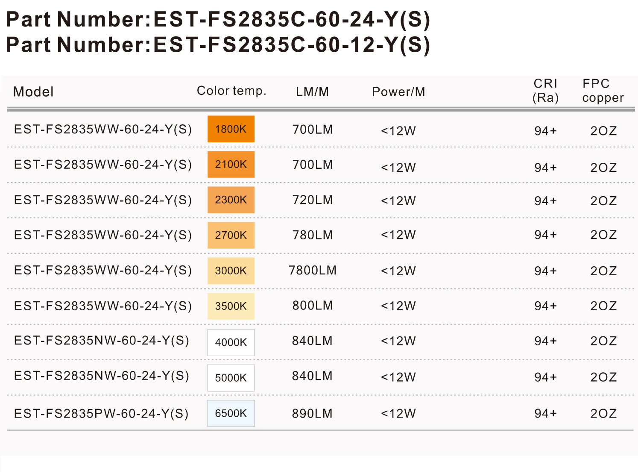Click the LM/M column header
Viewport: 638px width, 474px height.
[x=312, y=91]
